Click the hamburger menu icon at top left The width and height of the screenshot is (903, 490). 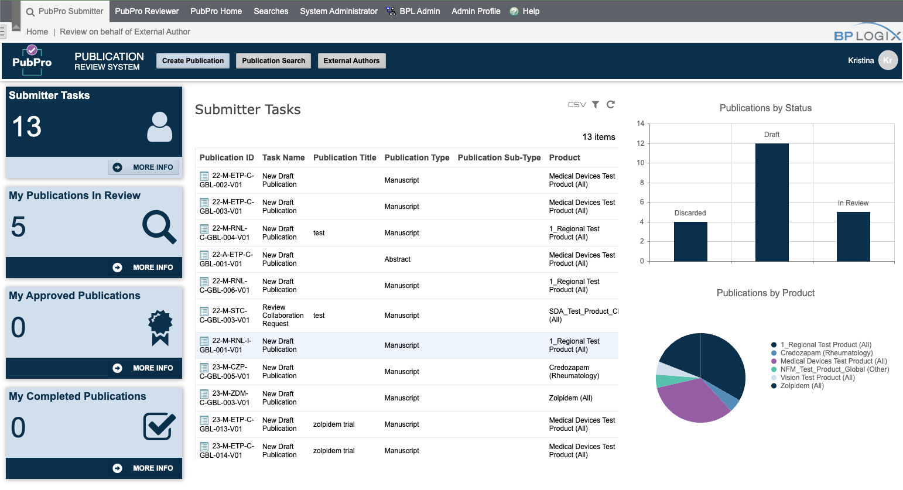click(x=4, y=31)
